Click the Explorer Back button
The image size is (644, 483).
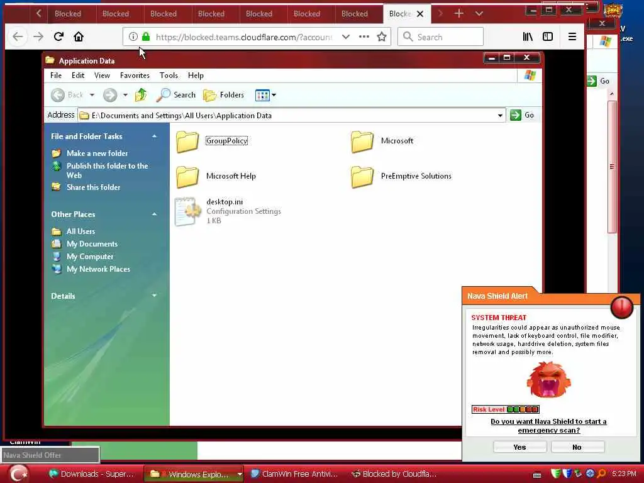[67, 95]
